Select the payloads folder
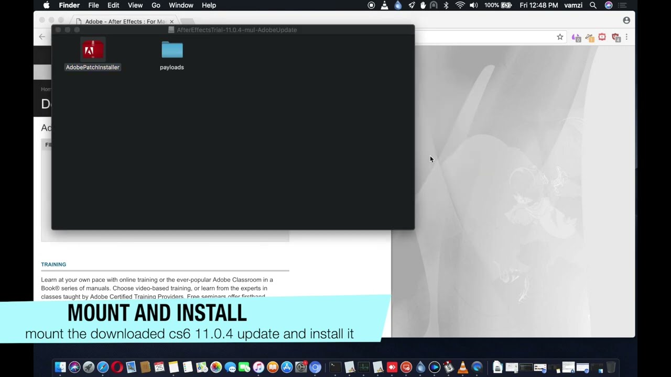Screen dimensions: 671x377 click(172, 50)
